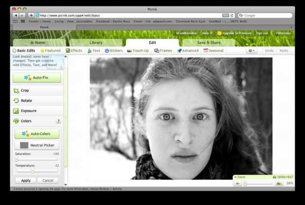This screenshot has height=205, width=305.
Task: Select the Neutral Picker swatch button
Action: [x=37, y=145]
